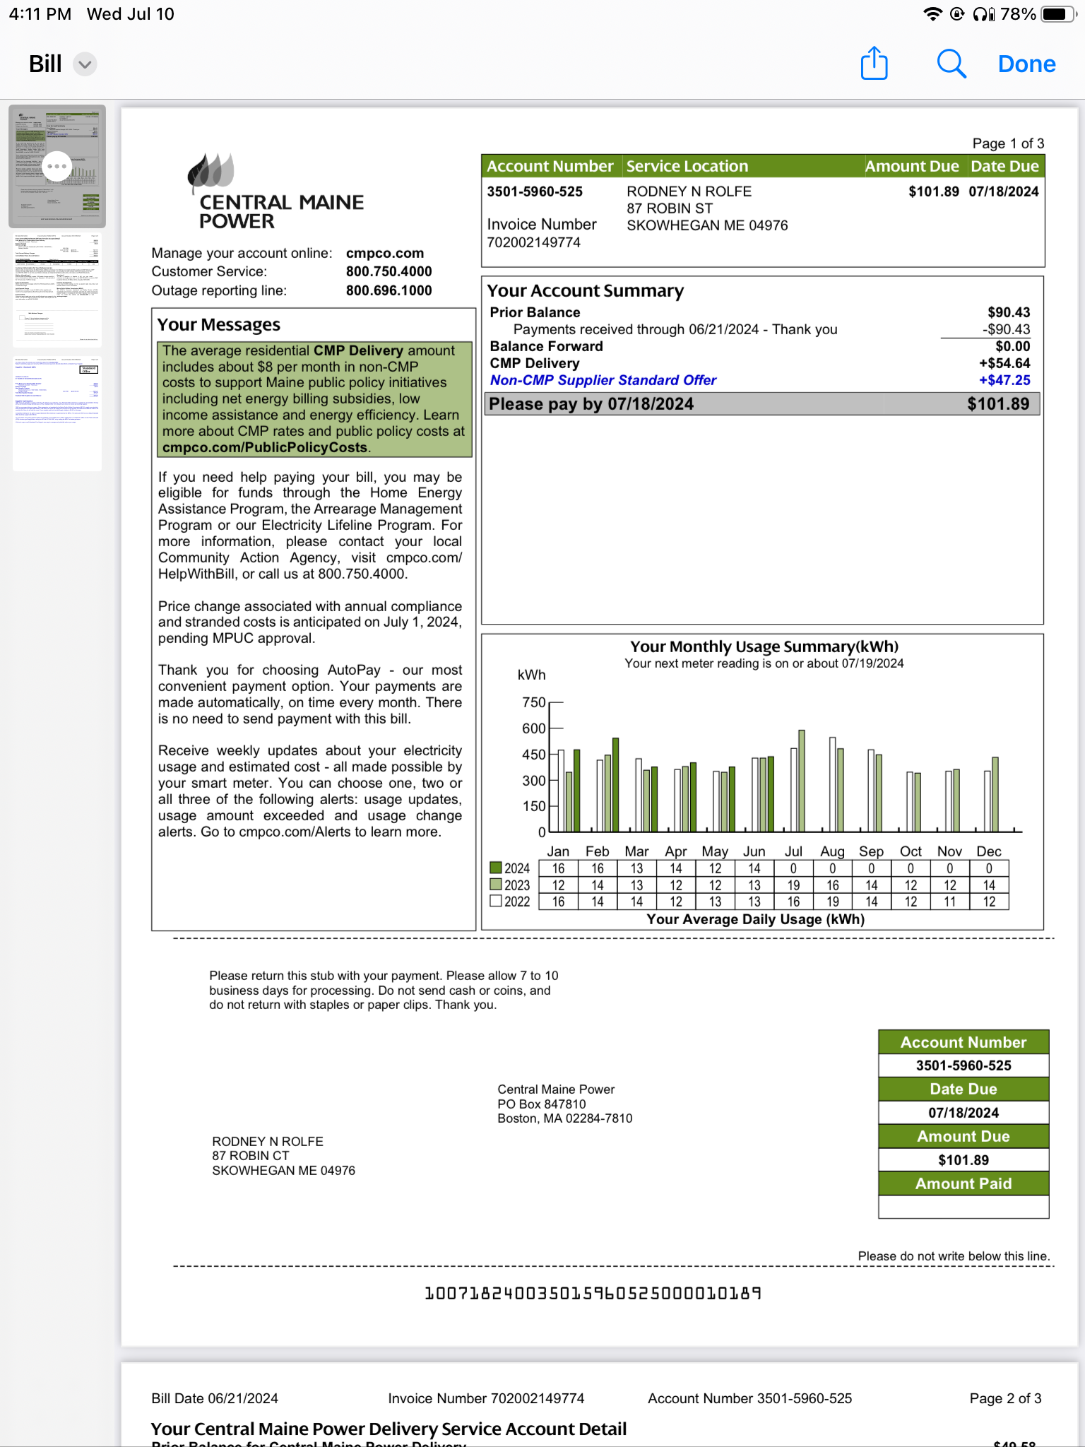Select the page 3 thumbnail in sidebar

tap(57, 413)
